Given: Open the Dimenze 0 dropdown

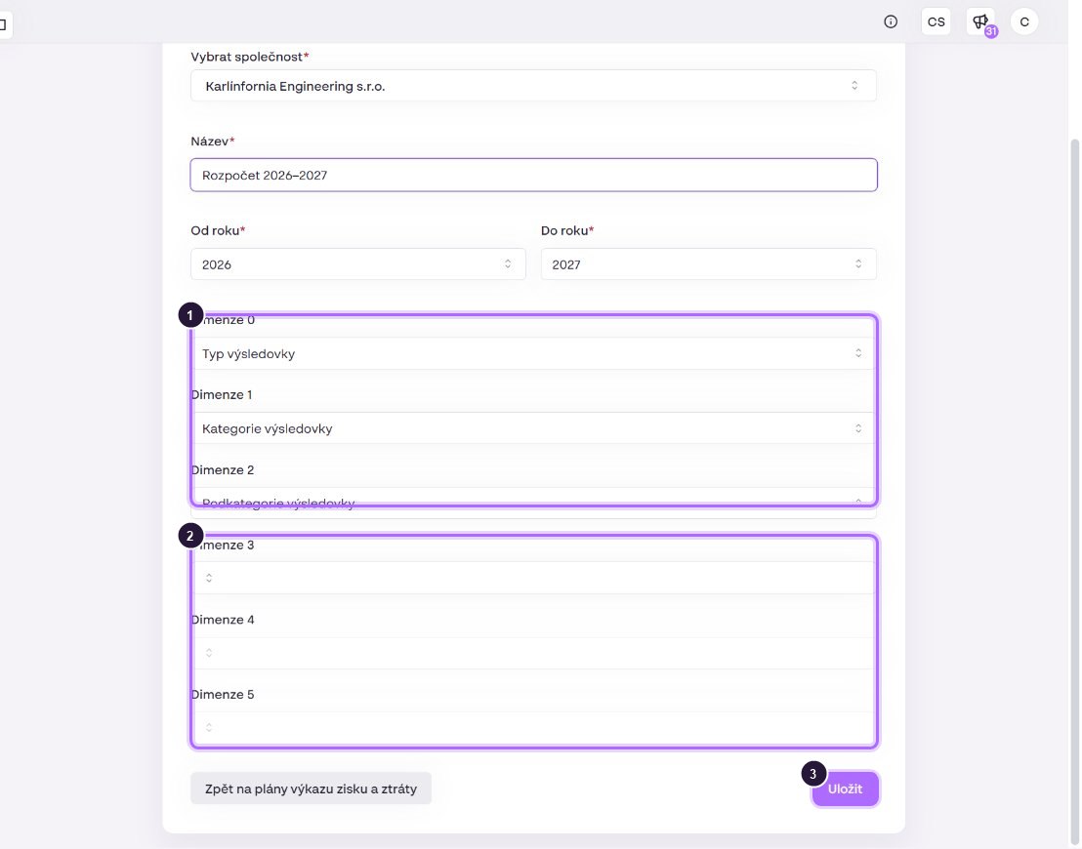Looking at the screenshot, I should click(533, 353).
